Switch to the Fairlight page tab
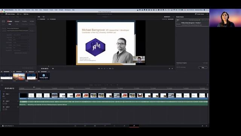This screenshot has height=136, width=241. pyautogui.click(x=124, y=126)
